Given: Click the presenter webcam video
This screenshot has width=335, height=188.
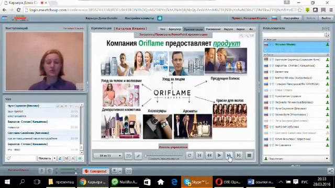Looking at the screenshot, I should [x=44, y=61].
